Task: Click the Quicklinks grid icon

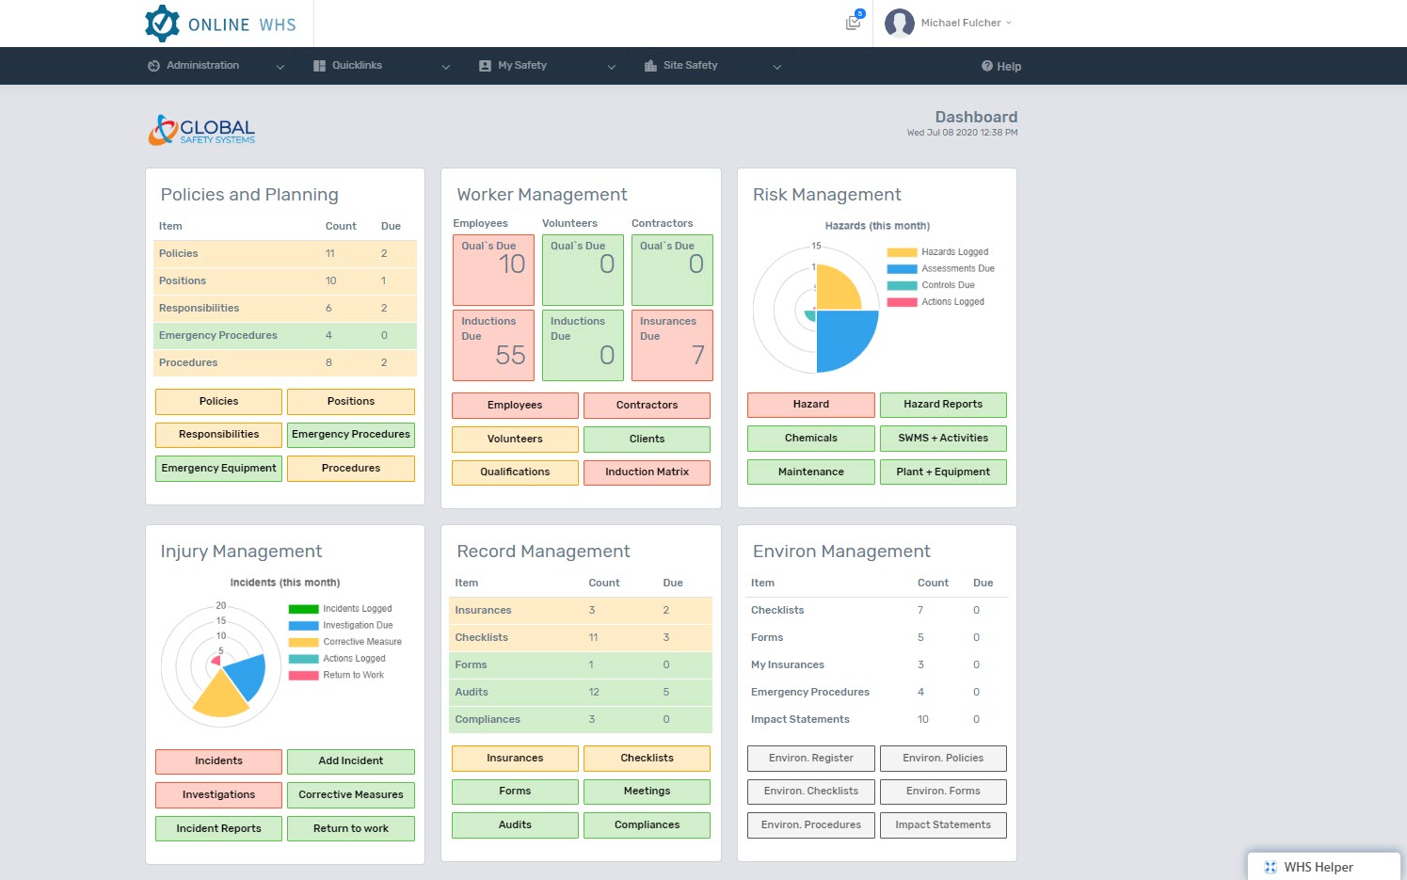Action: (319, 66)
